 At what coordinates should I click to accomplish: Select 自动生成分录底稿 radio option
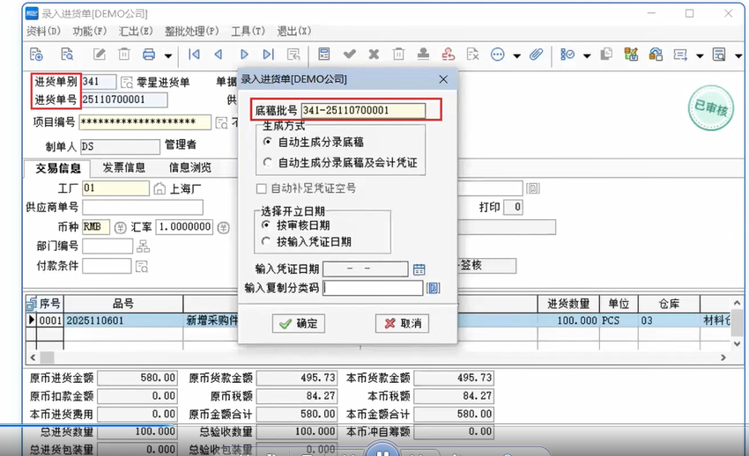click(x=268, y=142)
